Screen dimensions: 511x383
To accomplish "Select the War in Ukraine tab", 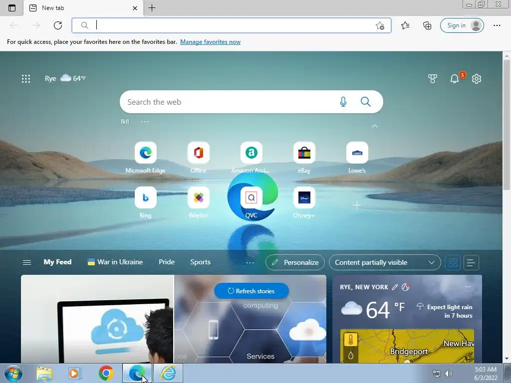I will [x=115, y=262].
